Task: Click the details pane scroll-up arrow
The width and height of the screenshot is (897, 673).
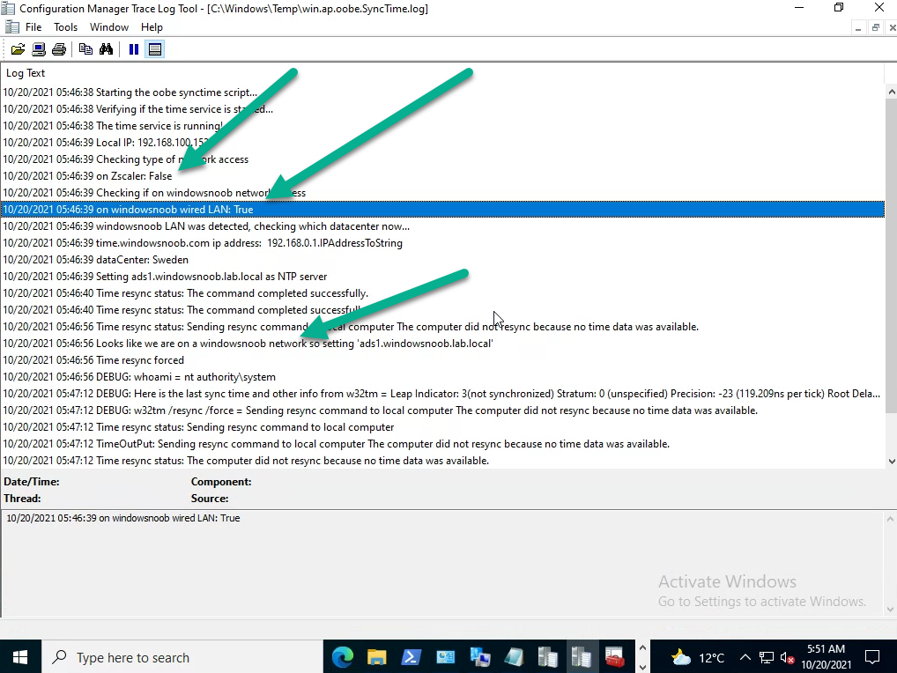Action: [x=890, y=519]
